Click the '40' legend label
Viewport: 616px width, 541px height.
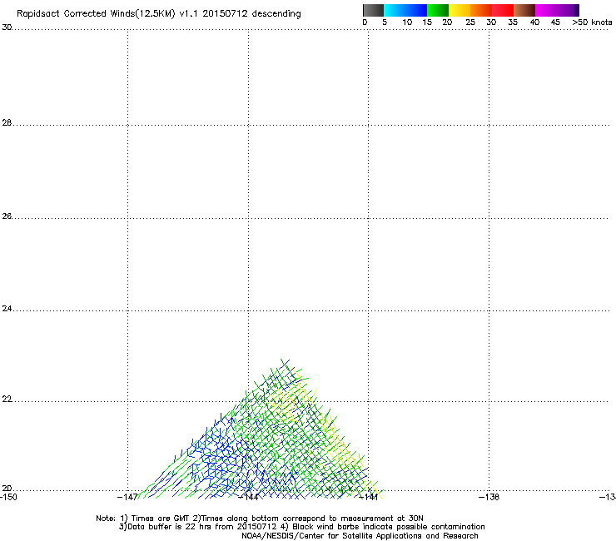coord(534,22)
